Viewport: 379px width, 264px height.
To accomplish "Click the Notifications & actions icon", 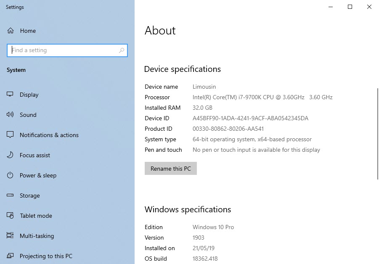I will pyautogui.click(x=10, y=135).
